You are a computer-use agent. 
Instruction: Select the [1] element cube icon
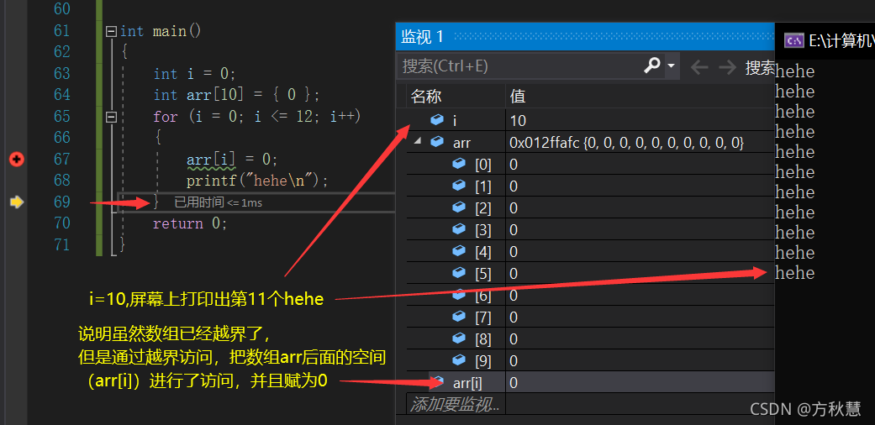[x=459, y=185]
